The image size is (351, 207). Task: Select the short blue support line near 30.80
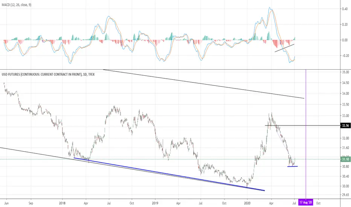[x=293, y=166]
